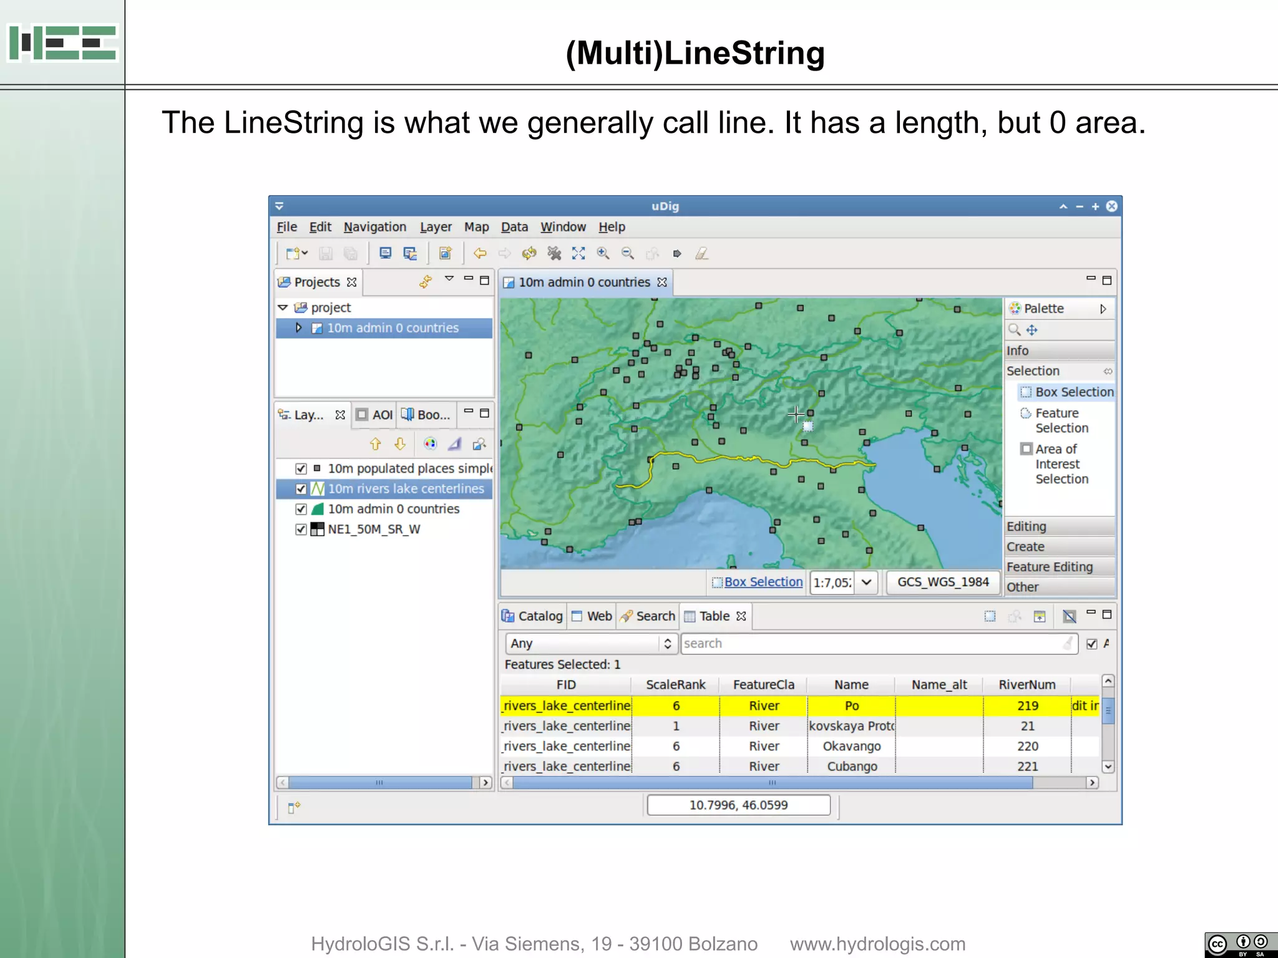
Task: Click the Zoom to Extent icon
Action: tap(578, 253)
